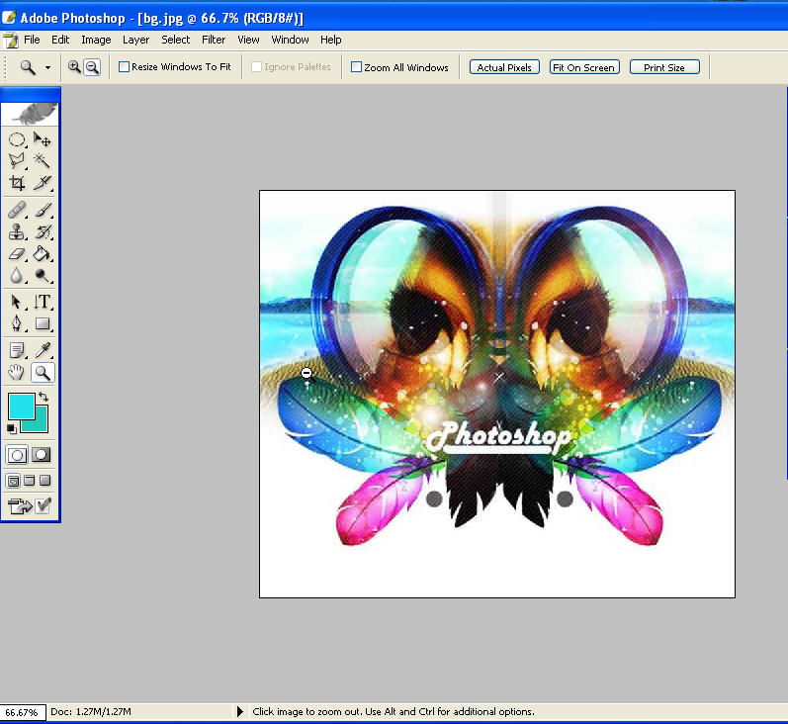Enable Resize Windows To Fit checkbox
Screen dimensions: 788x724
click(x=125, y=67)
